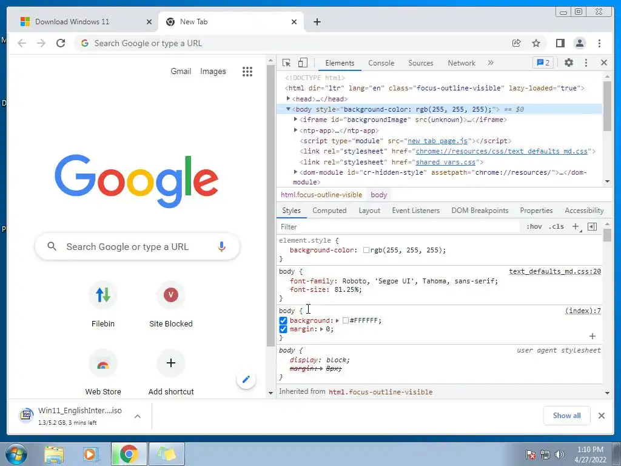The height and width of the screenshot is (466, 621).
Task: Click the html.focus-outline-visible breadcrumb
Action: [321, 195]
